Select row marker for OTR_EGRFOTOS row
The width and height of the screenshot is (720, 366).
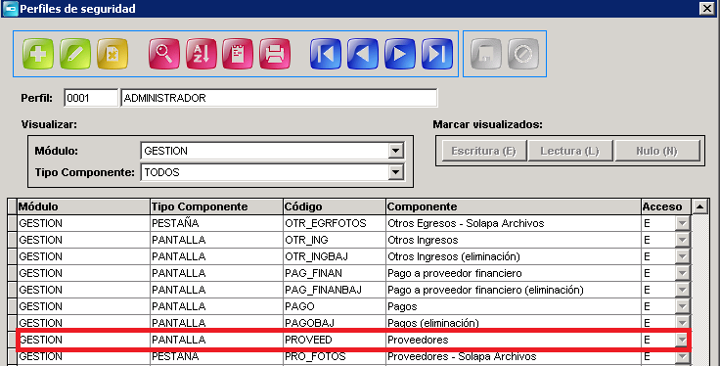(x=12, y=223)
